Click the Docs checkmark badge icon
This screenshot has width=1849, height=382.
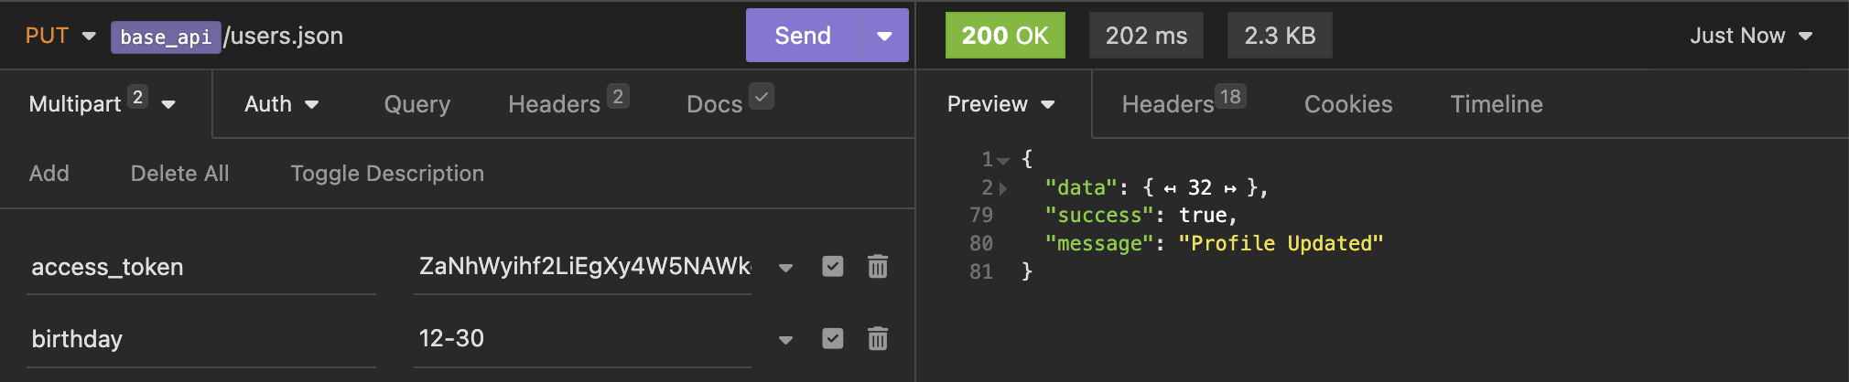761,96
